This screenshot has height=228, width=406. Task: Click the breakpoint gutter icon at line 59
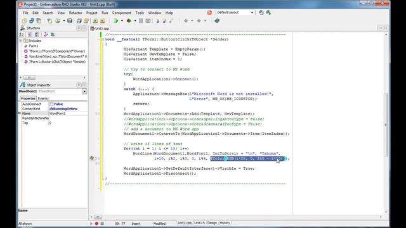92,158
